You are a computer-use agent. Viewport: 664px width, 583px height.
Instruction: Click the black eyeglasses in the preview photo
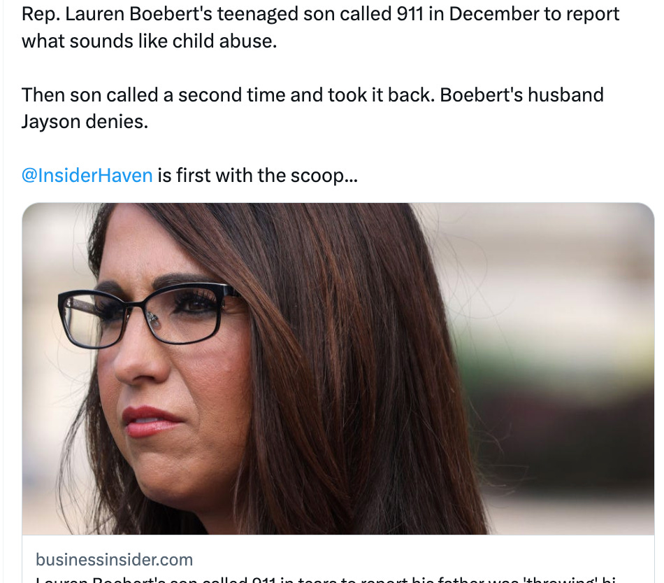[x=148, y=316]
